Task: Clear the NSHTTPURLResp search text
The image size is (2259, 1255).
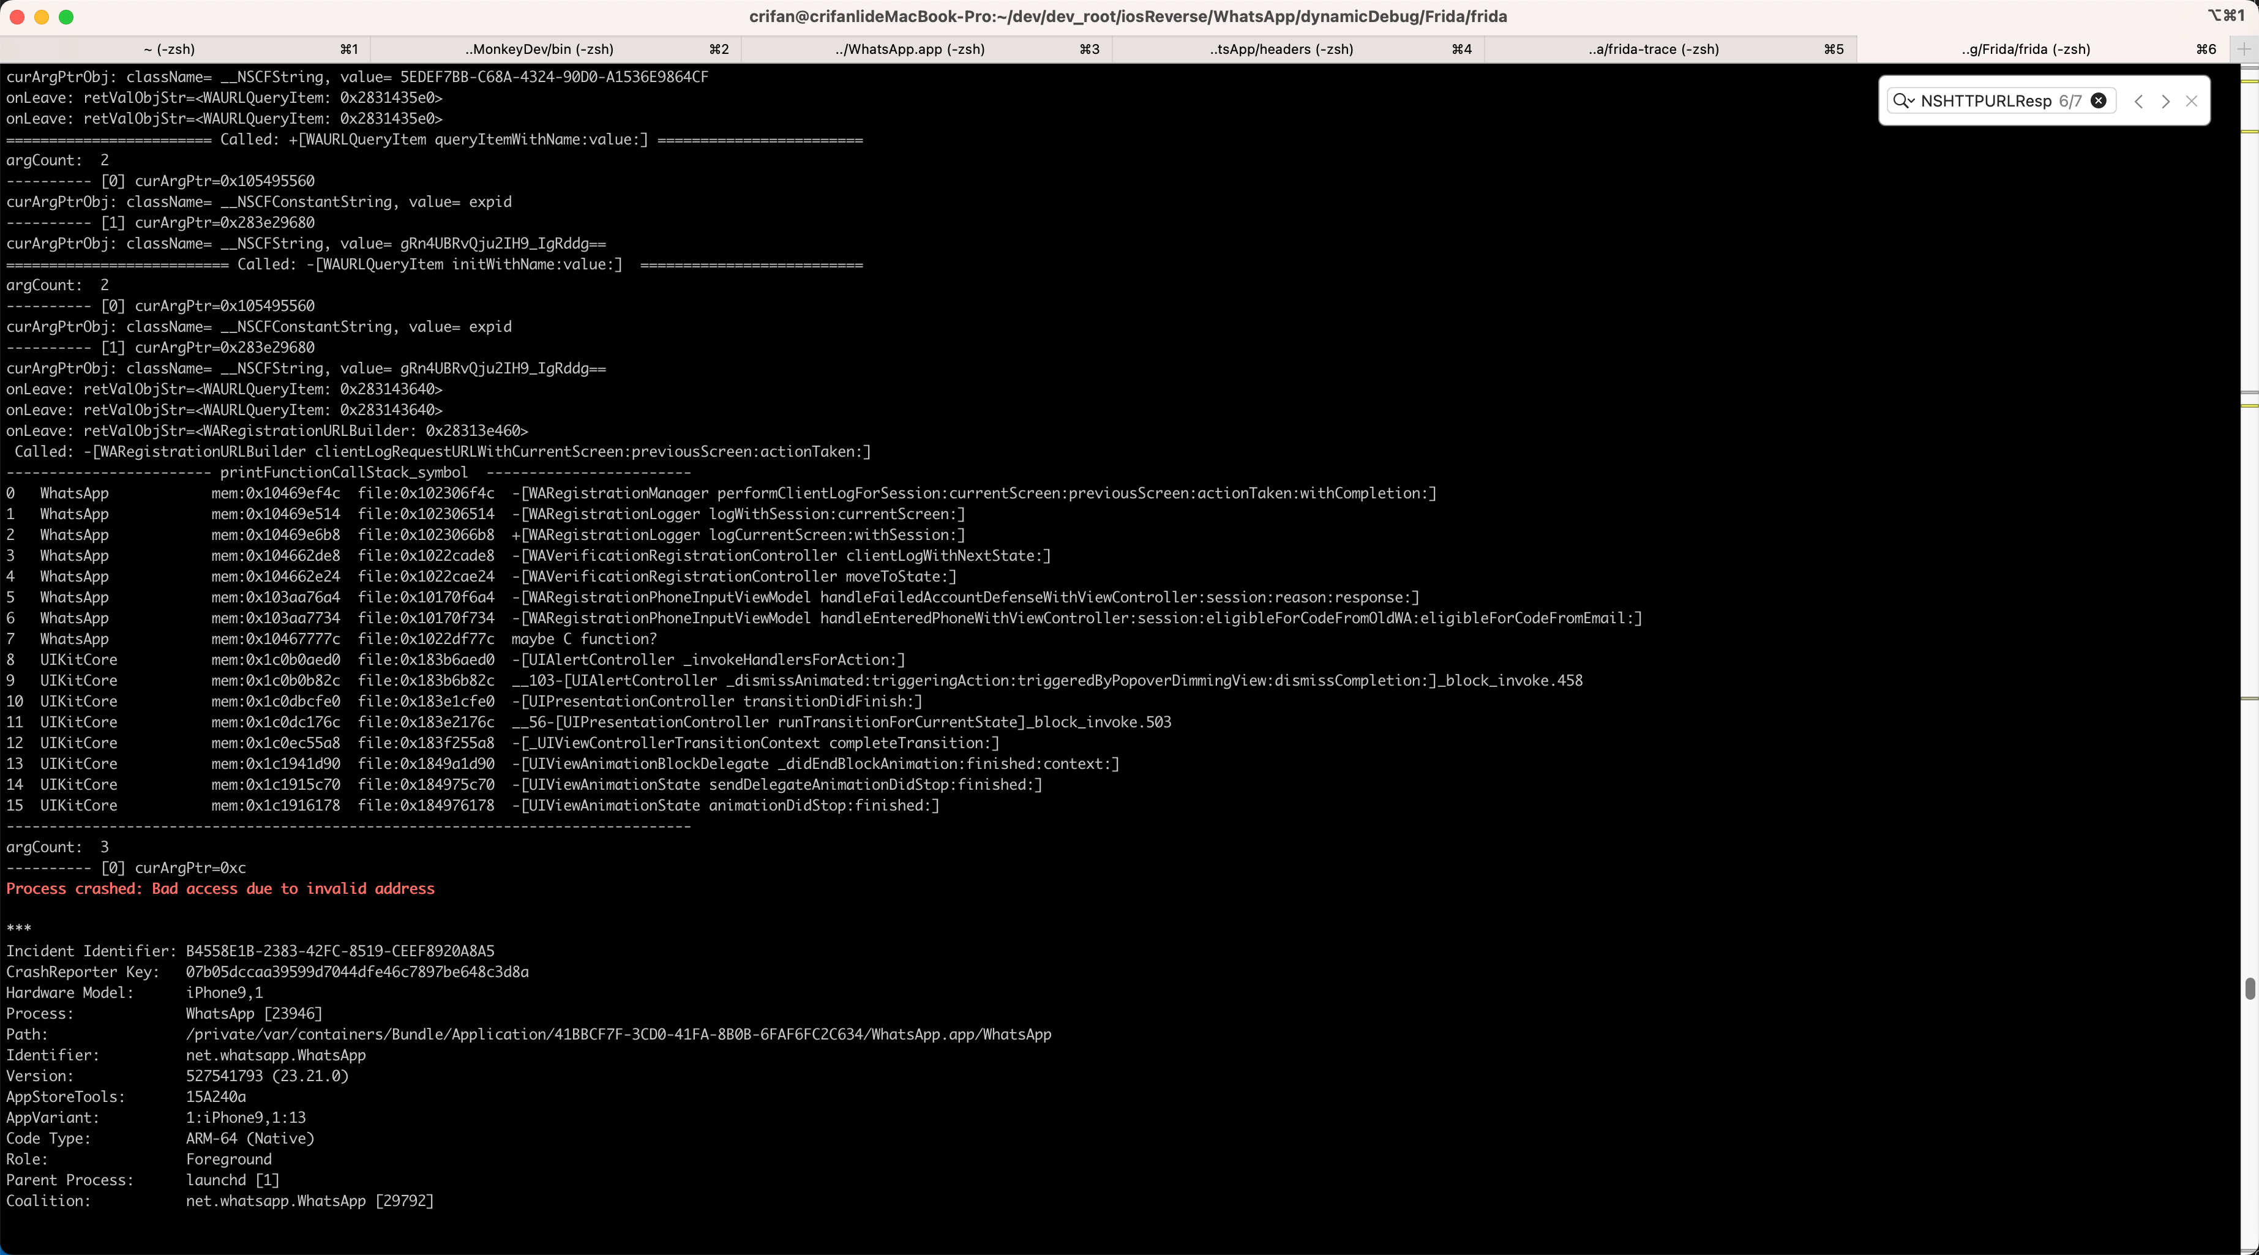Action: coord(2099,101)
